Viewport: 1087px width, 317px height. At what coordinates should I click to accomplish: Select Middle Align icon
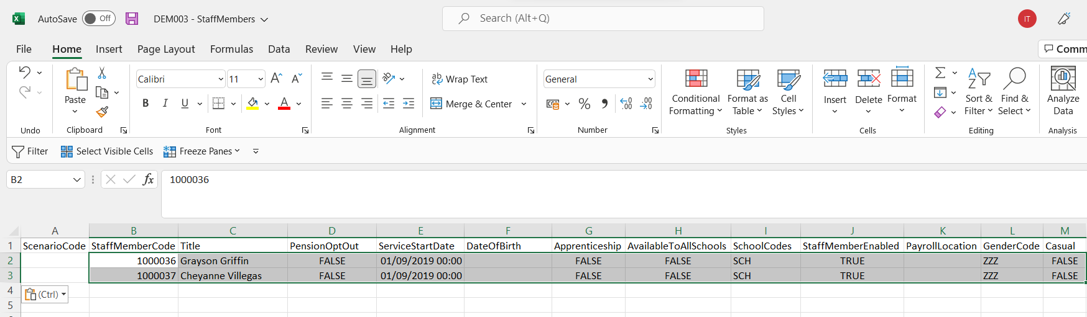(x=347, y=78)
